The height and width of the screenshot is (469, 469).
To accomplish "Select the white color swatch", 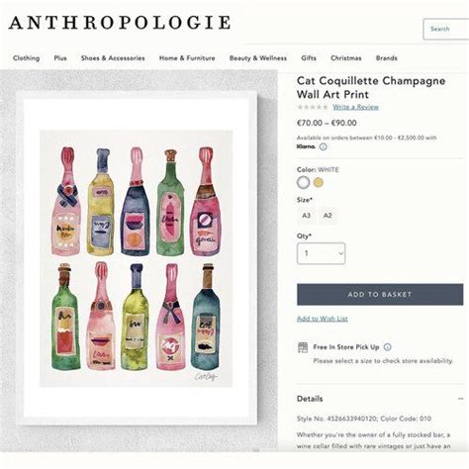I will click(x=303, y=182).
